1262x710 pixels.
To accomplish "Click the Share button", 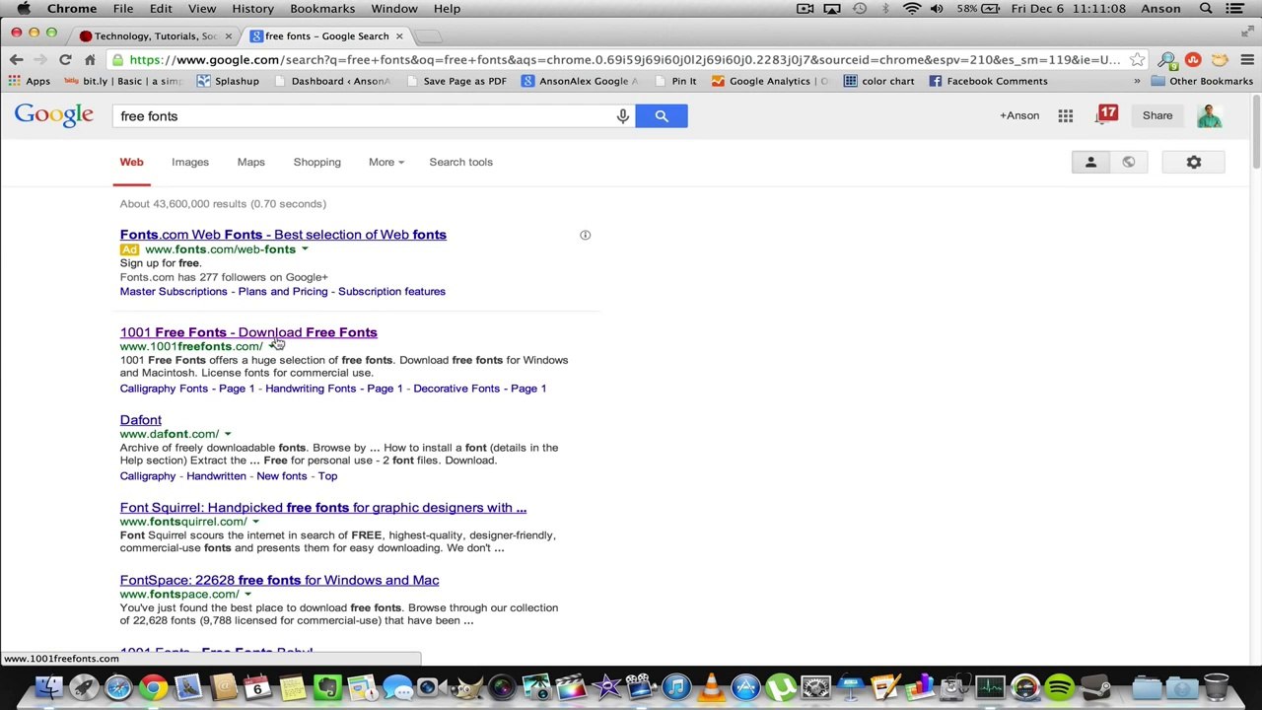I will point(1157,115).
